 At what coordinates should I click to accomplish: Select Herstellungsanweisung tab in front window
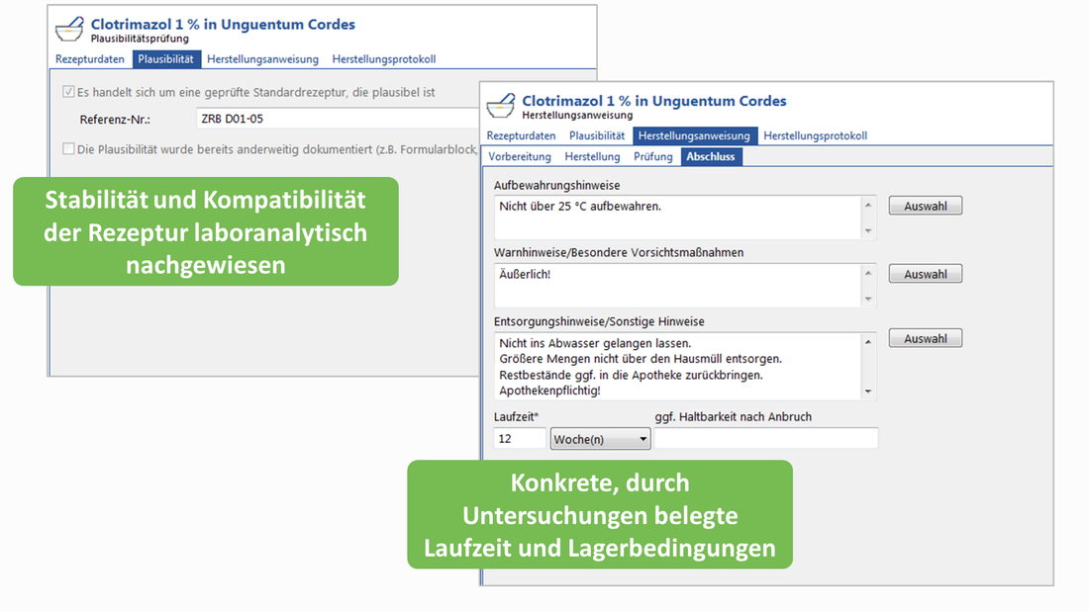[x=694, y=135]
